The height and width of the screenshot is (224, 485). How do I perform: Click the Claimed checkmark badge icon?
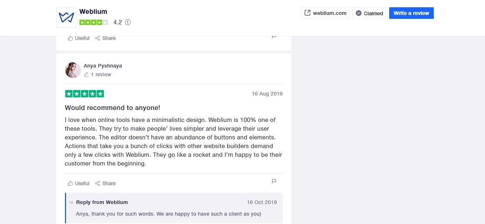358,13
